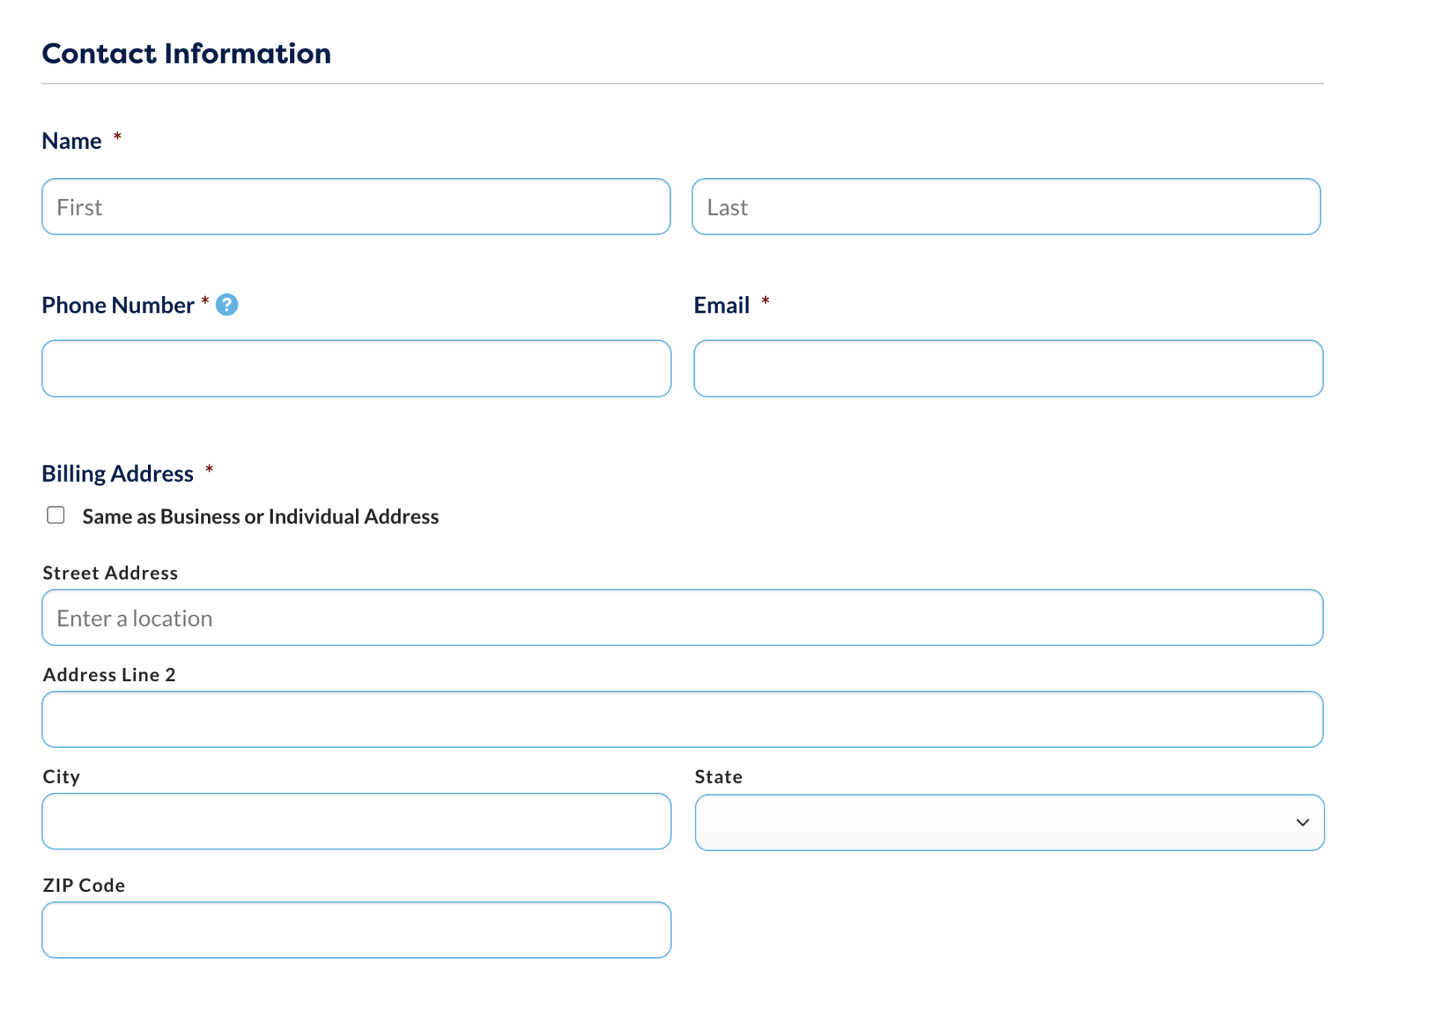Image resolution: width=1436 pixels, height=1023 pixels.
Task: Click into the City text box
Action: (356, 821)
